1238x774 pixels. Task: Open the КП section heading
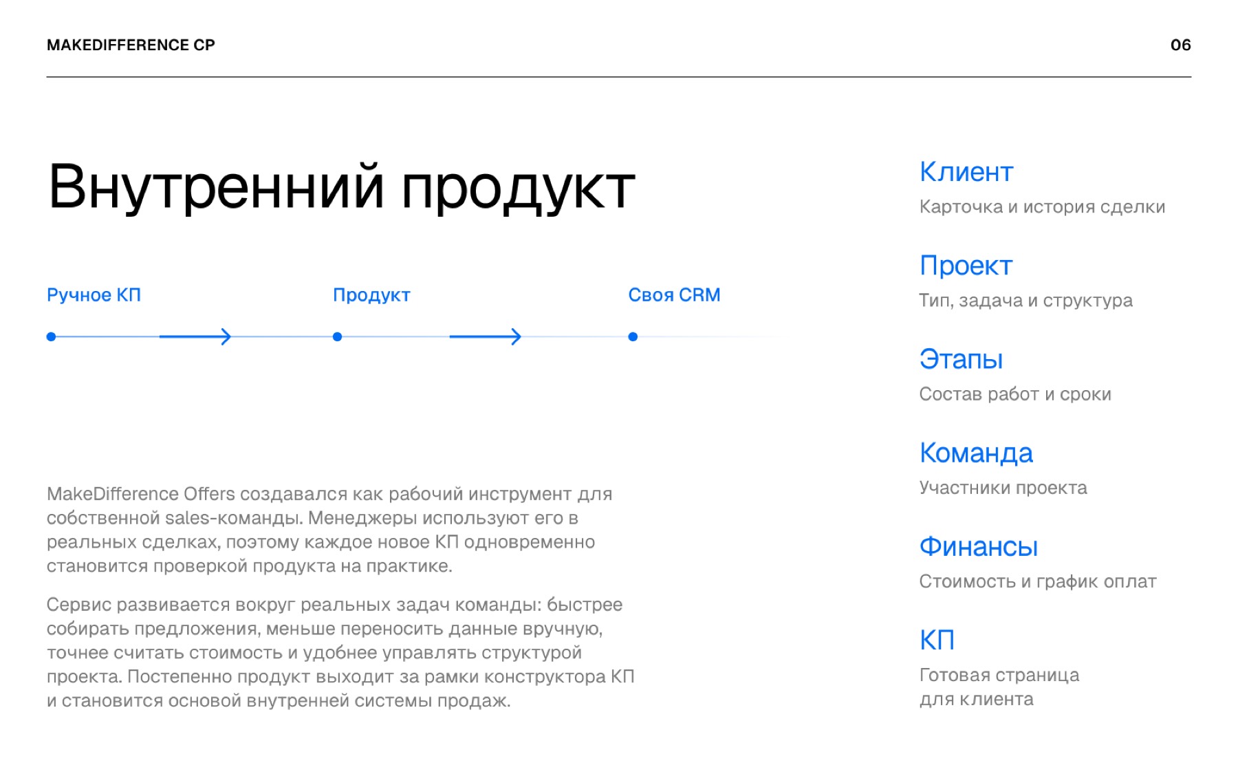(x=937, y=640)
